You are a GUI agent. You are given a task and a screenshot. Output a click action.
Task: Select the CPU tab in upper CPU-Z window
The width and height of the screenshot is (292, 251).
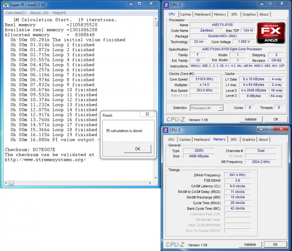[x=172, y=14]
